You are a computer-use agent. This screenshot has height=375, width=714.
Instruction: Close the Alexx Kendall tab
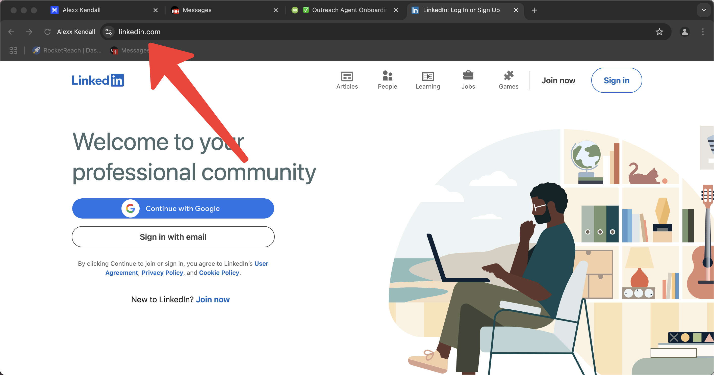[156, 10]
